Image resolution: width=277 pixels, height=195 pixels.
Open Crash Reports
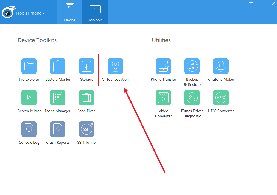(x=58, y=129)
